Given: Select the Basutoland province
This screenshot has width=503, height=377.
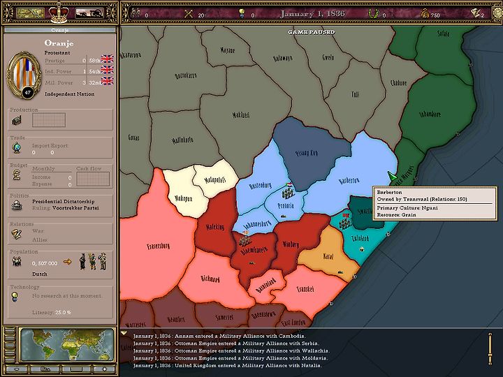Looking at the screenshot, I should (266, 286).
